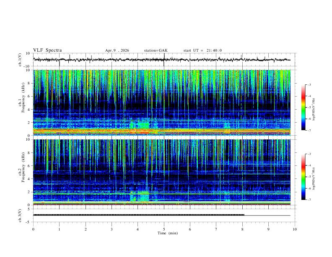Click the time axis tick label '8'
This screenshot has width=332, height=257.
242,229
